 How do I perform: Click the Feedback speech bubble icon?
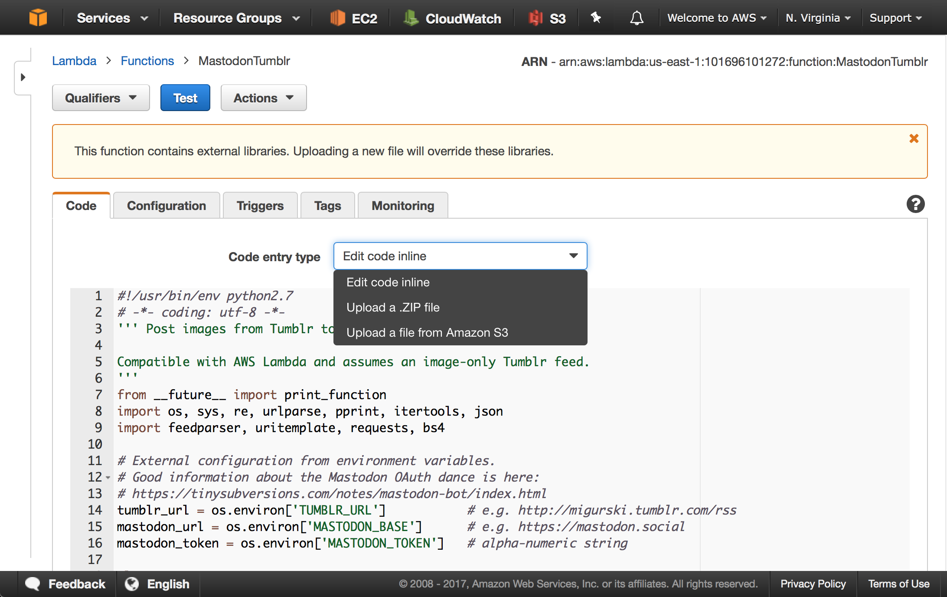tap(33, 584)
